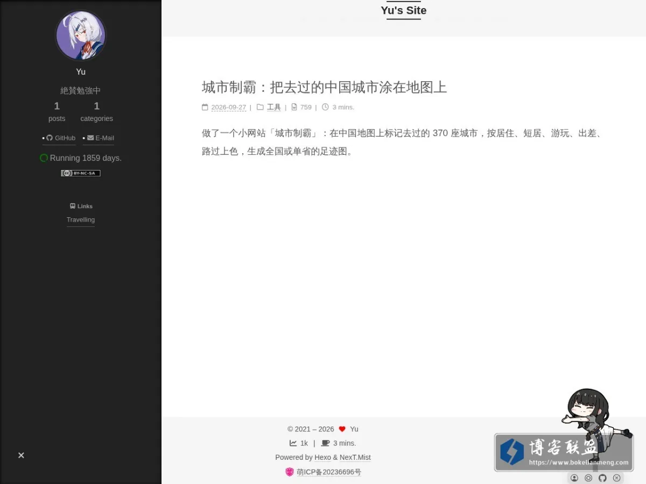This screenshot has height=484, width=646.
Task: Click the chart icon beside 1k in footer
Action: tap(293, 443)
